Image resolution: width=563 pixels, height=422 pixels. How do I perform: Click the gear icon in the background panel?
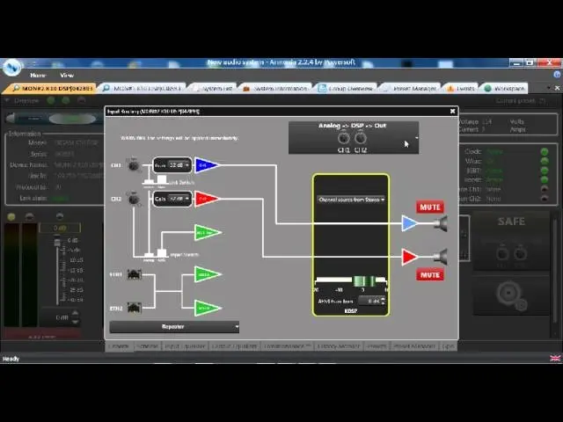click(x=511, y=295)
